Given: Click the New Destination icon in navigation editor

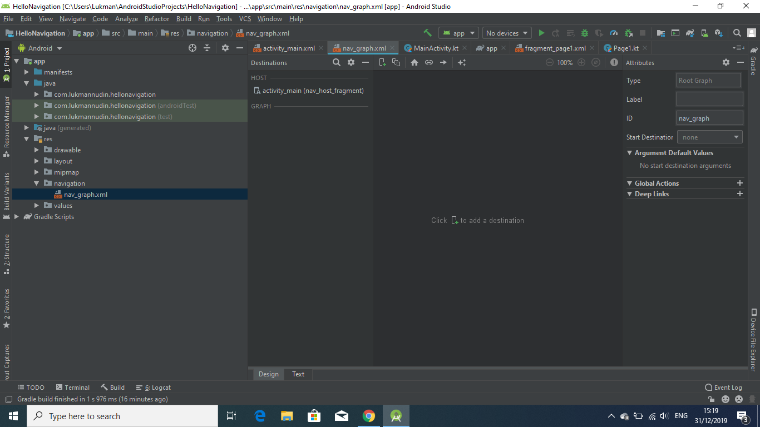Looking at the screenshot, I should pyautogui.click(x=382, y=62).
